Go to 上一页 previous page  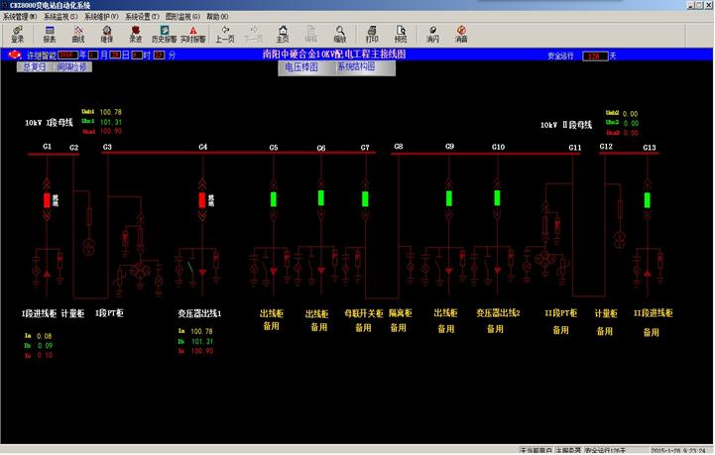(225, 35)
